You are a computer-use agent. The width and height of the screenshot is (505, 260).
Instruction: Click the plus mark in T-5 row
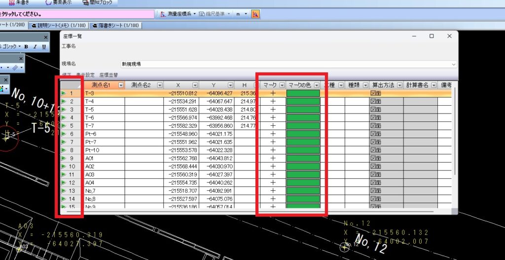(x=273, y=109)
